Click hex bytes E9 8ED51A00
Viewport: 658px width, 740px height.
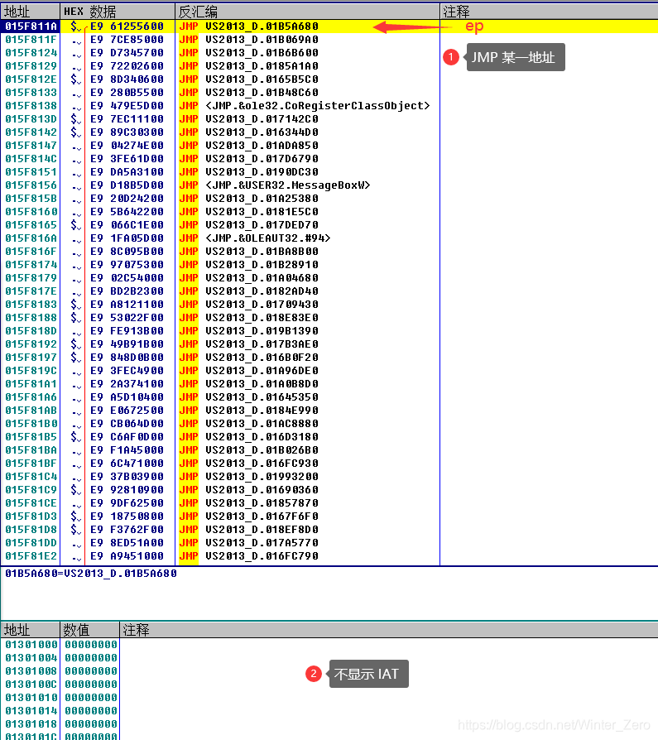pyautogui.click(x=127, y=542)
